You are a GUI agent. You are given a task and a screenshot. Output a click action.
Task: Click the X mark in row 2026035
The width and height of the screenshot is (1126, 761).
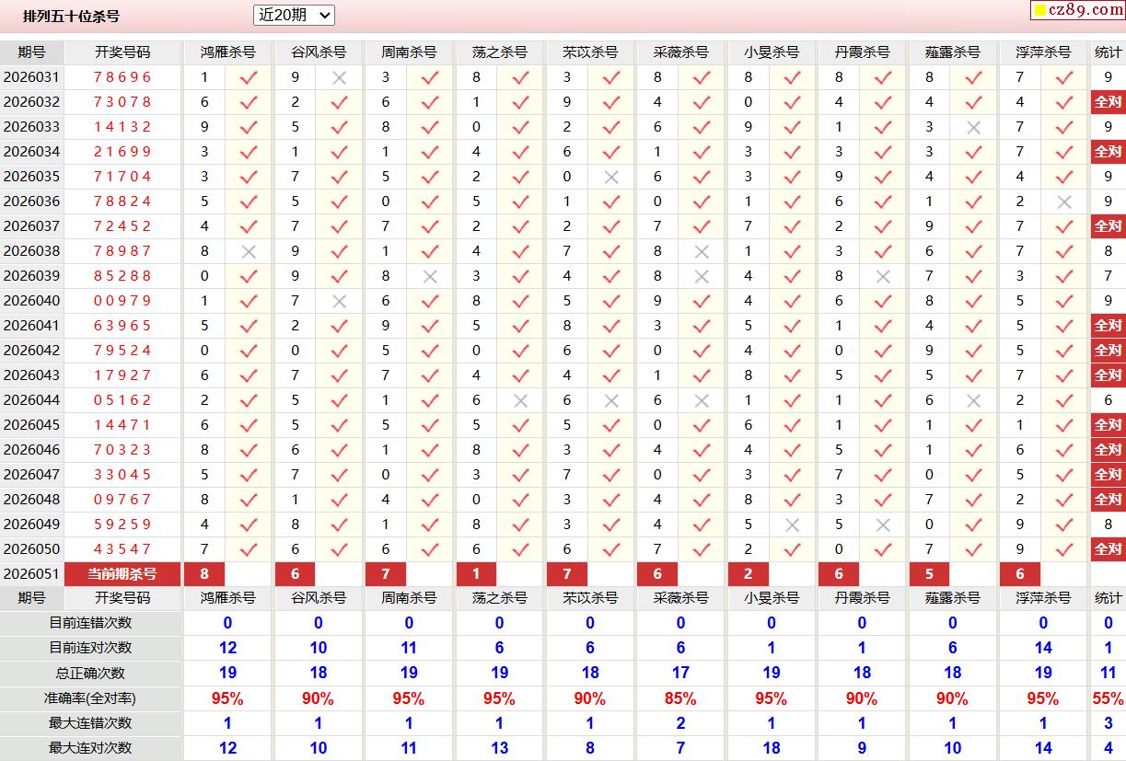pos(610,177)
